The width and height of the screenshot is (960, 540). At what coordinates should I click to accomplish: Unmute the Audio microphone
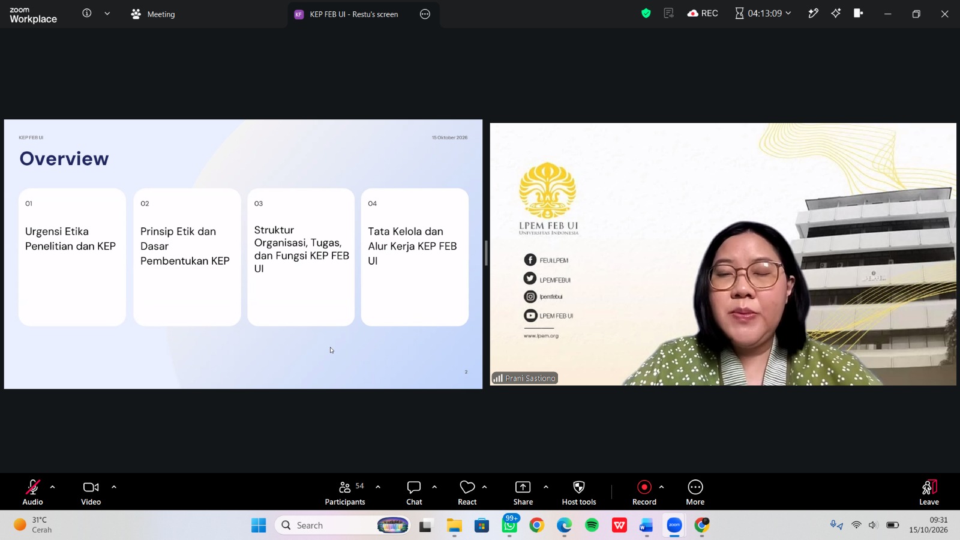point(32,492)
